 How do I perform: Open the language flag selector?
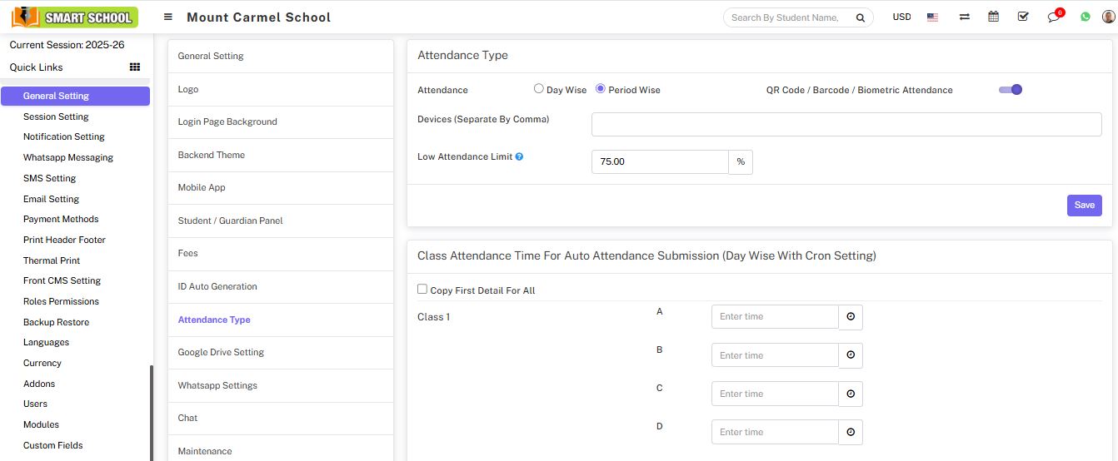[x=933, y=17]
